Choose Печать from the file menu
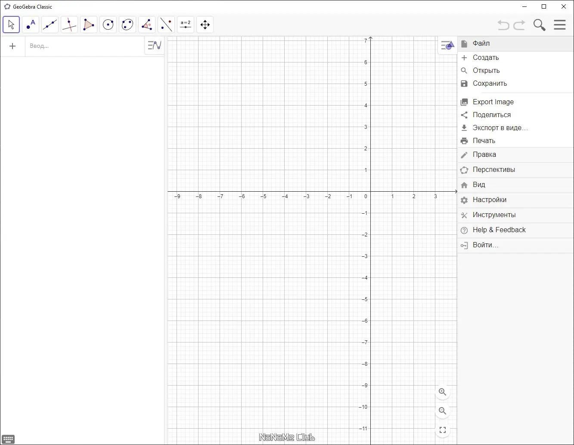Image resolution: width=574 pixels, height=445 pixels. pyautogui.click(x=516, y=141)
